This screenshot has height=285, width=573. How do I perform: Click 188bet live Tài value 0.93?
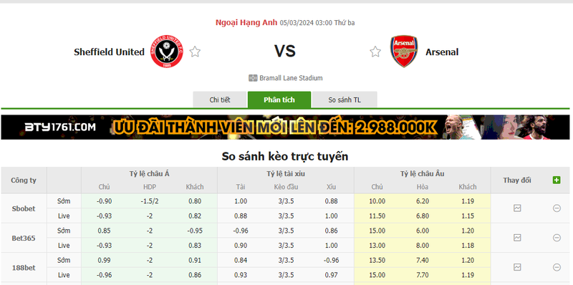(241, 275)
